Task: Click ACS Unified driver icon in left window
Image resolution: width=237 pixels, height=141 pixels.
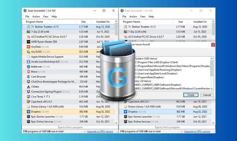Action: point(28,37)
